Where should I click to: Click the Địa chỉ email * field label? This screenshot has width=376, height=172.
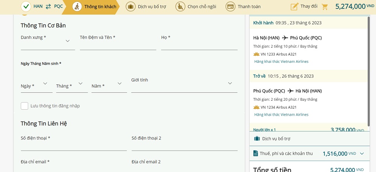point(35,162)
